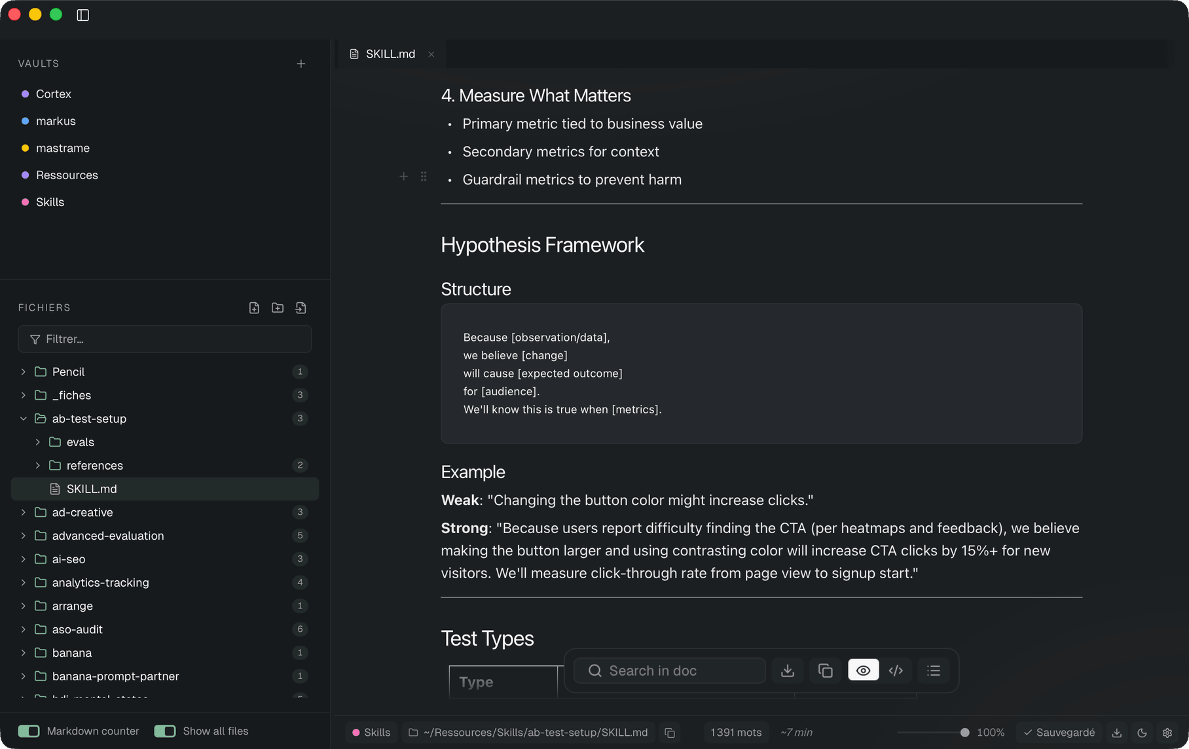Image resolution: width=1189 pixels, height=749 pixels.
Task: Open the table of contents list icon
Action: click(x=934, y=671)
